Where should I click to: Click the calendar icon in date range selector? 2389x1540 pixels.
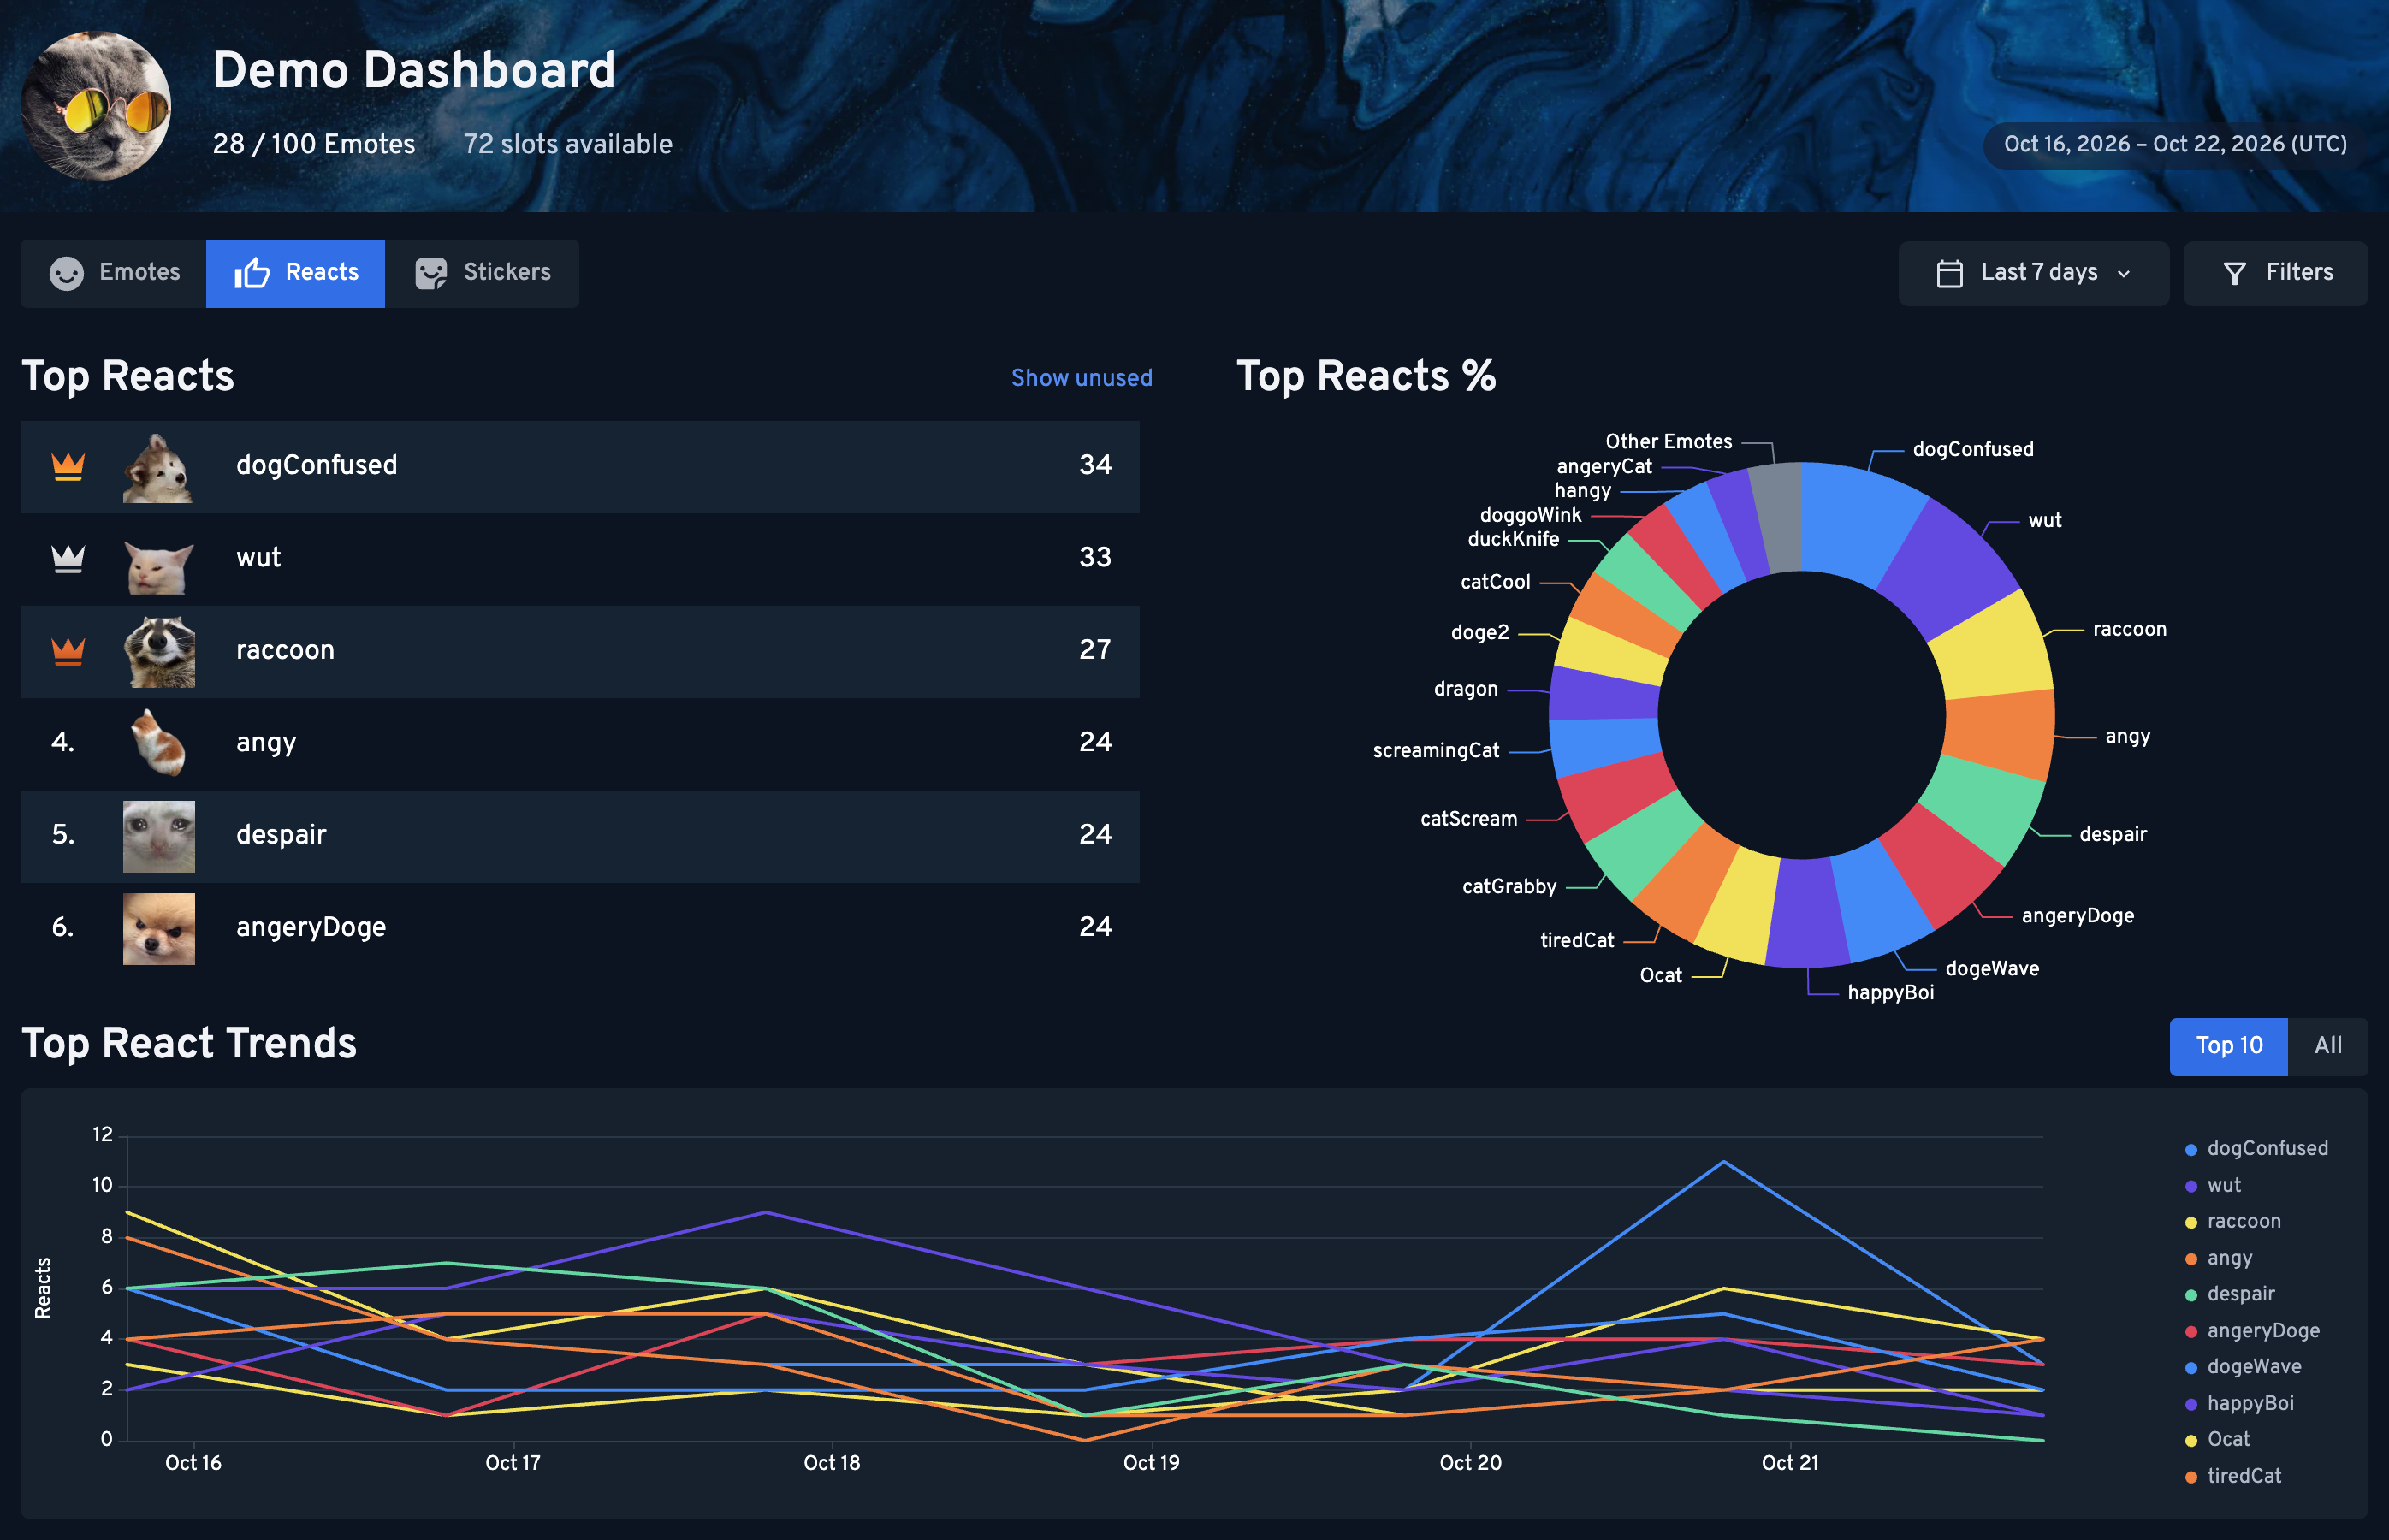[1949, 273]
